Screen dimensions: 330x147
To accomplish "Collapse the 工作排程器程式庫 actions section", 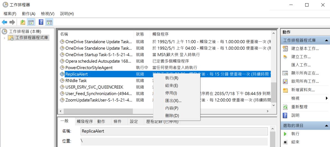I will 326,40.
